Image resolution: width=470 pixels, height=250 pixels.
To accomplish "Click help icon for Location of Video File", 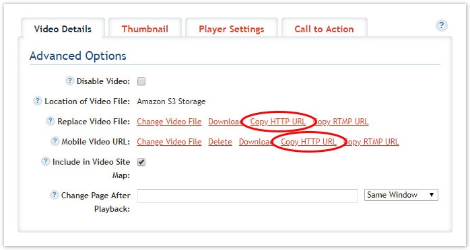I will [x=37, y=101].
